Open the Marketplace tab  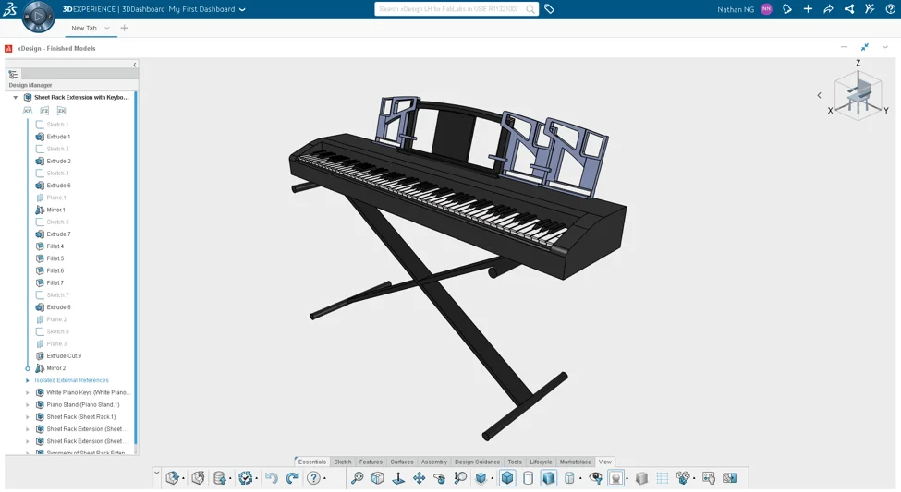point(575,462)
